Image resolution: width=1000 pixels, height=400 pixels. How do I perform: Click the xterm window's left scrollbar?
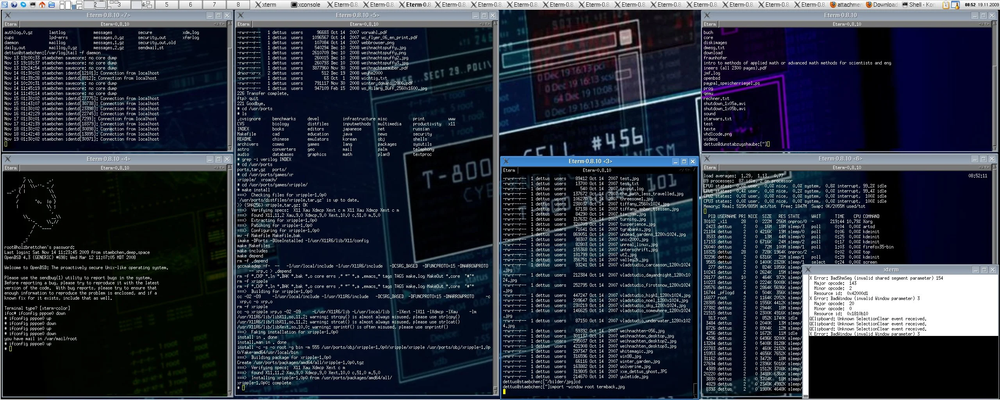click(805, 336)
